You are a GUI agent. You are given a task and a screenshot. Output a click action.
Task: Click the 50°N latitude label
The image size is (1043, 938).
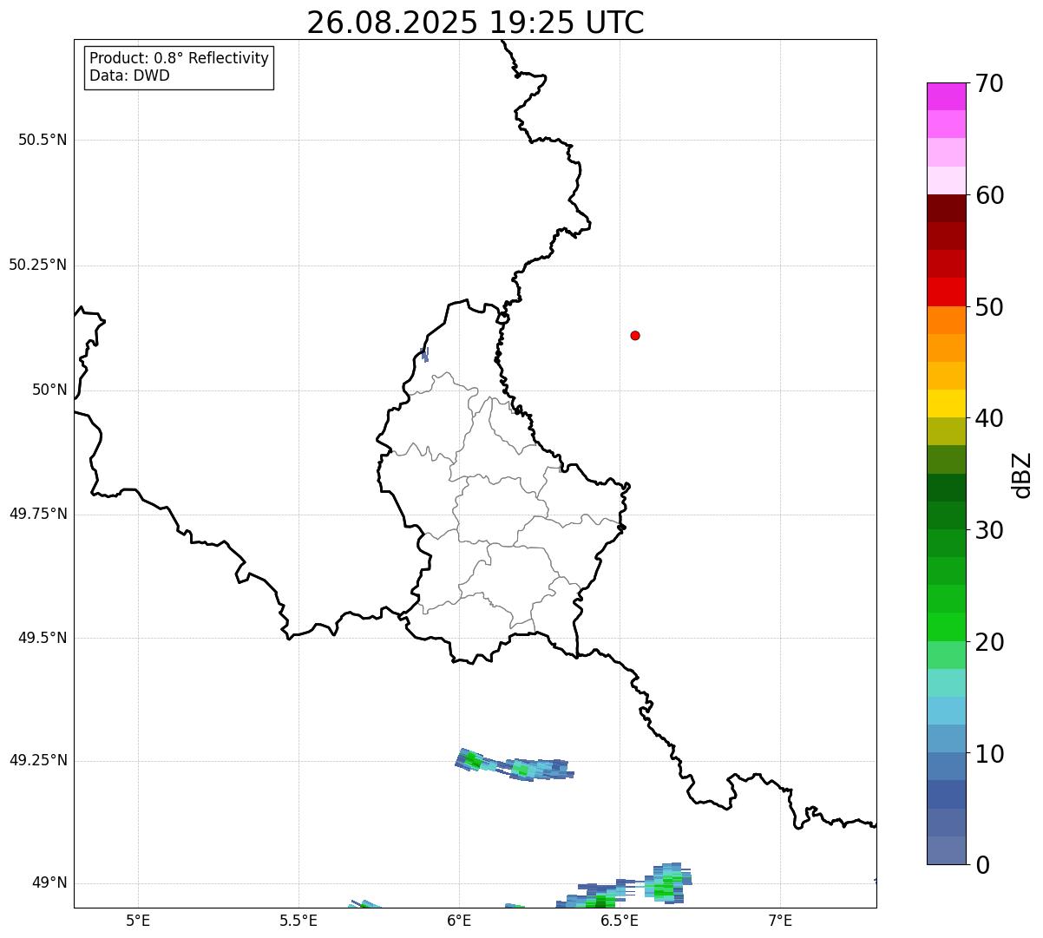pyautogui.click(x=50, y=390)
